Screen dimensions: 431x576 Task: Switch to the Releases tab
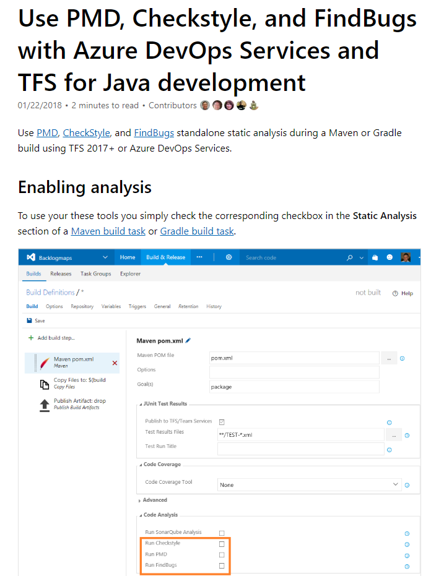(x=61, y=273)
